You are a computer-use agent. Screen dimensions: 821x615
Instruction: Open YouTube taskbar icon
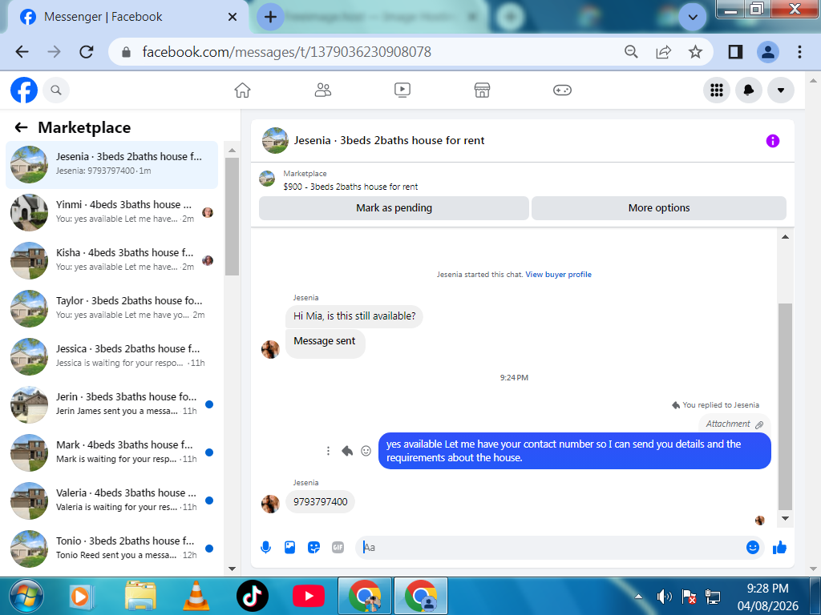point(309,596)
